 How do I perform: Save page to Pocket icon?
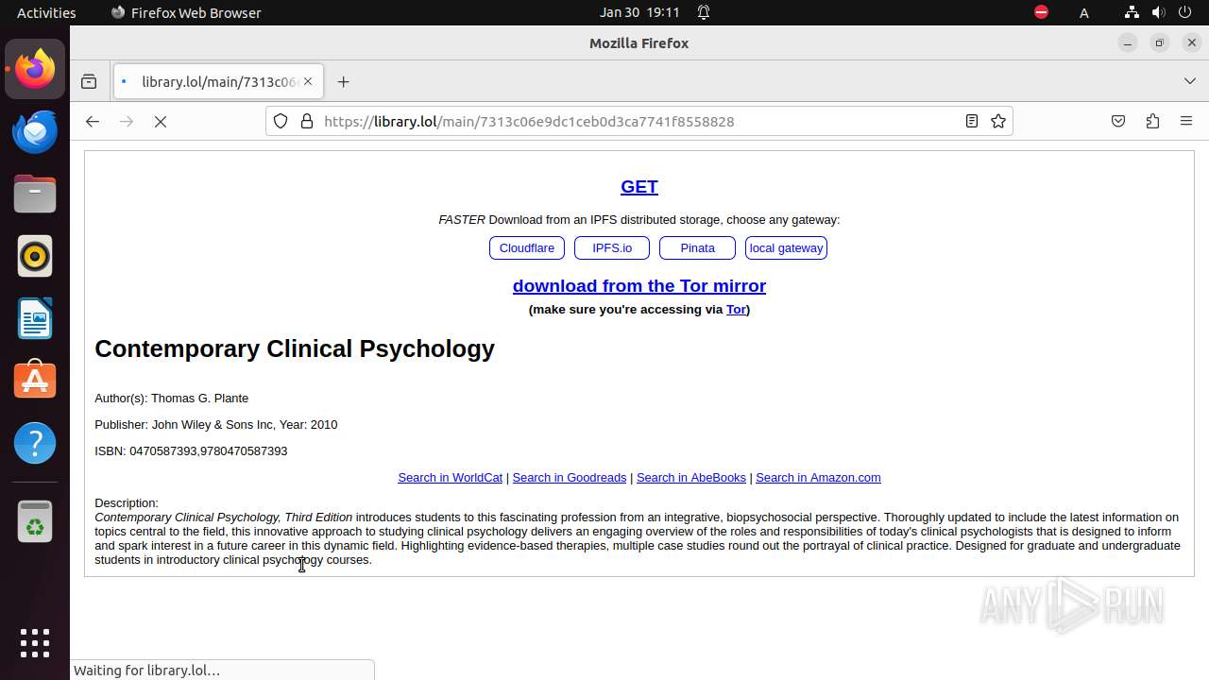(x=1118, y=122)
